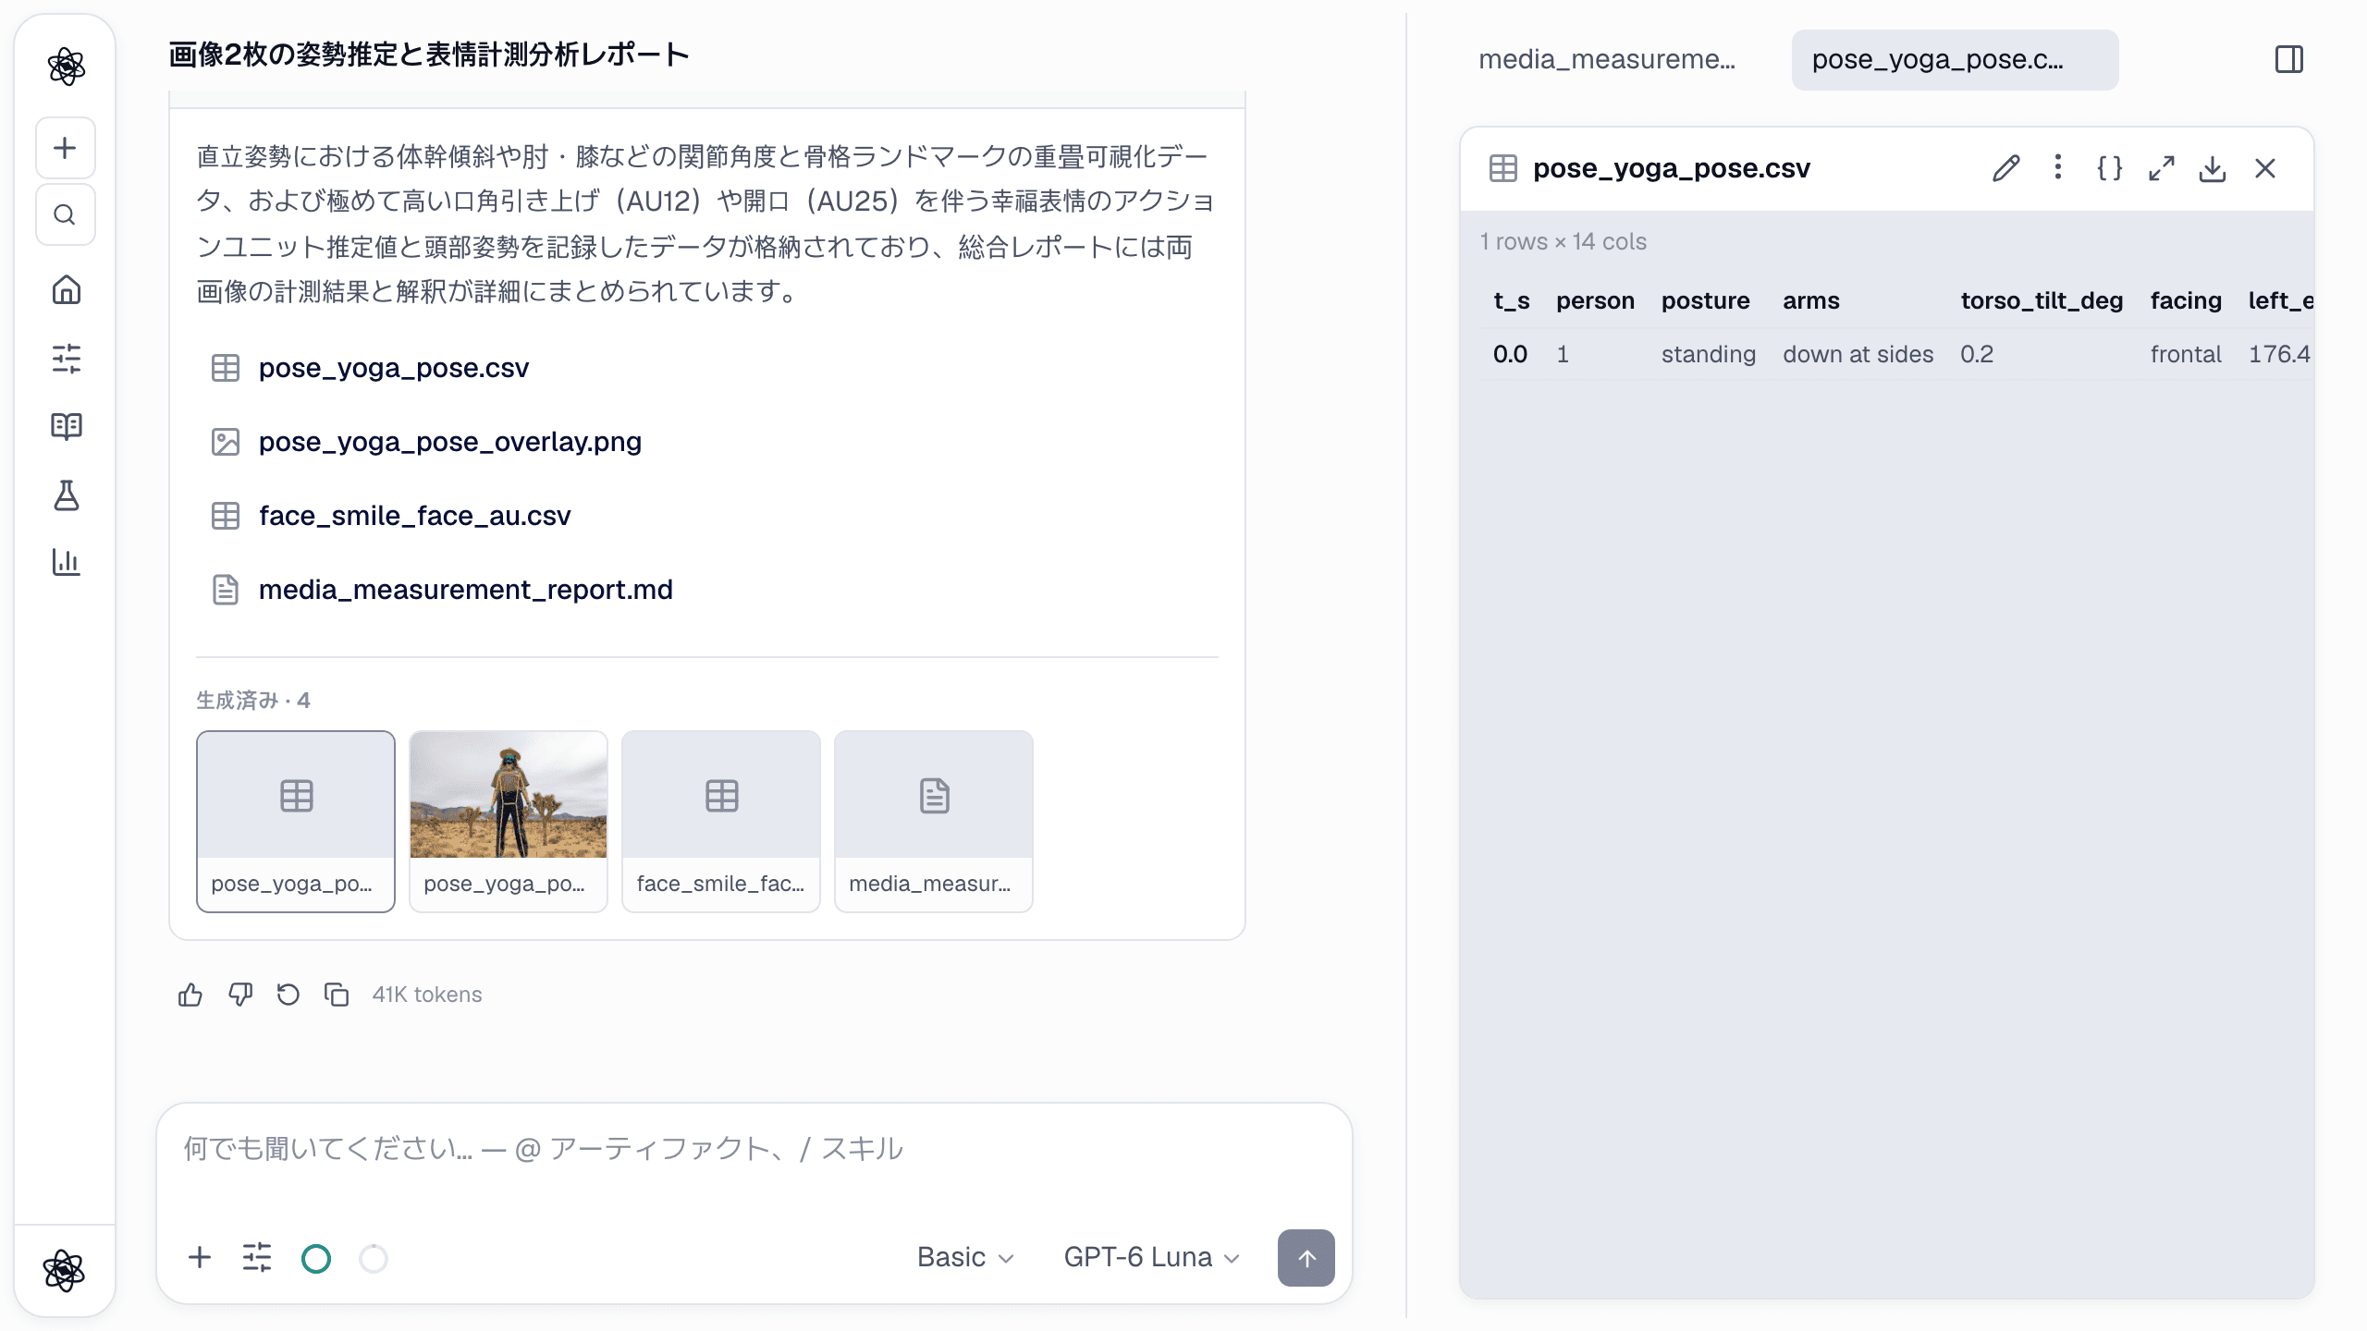The height and width of the screenshot is (1331, 2367).
Task: Open the tools sliders icon in message box
Action: tap(257, 1258)
